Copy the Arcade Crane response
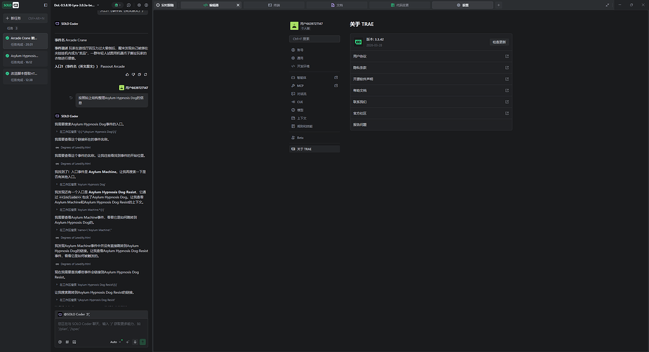 coord(139,75)
